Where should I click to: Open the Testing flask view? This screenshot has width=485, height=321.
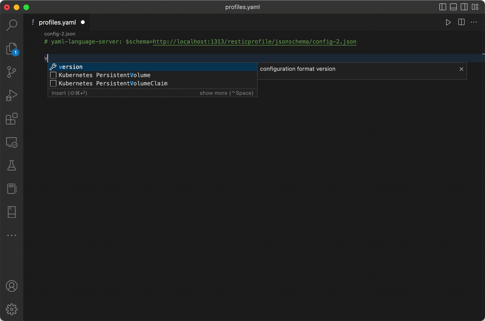[x=12, y=166]
